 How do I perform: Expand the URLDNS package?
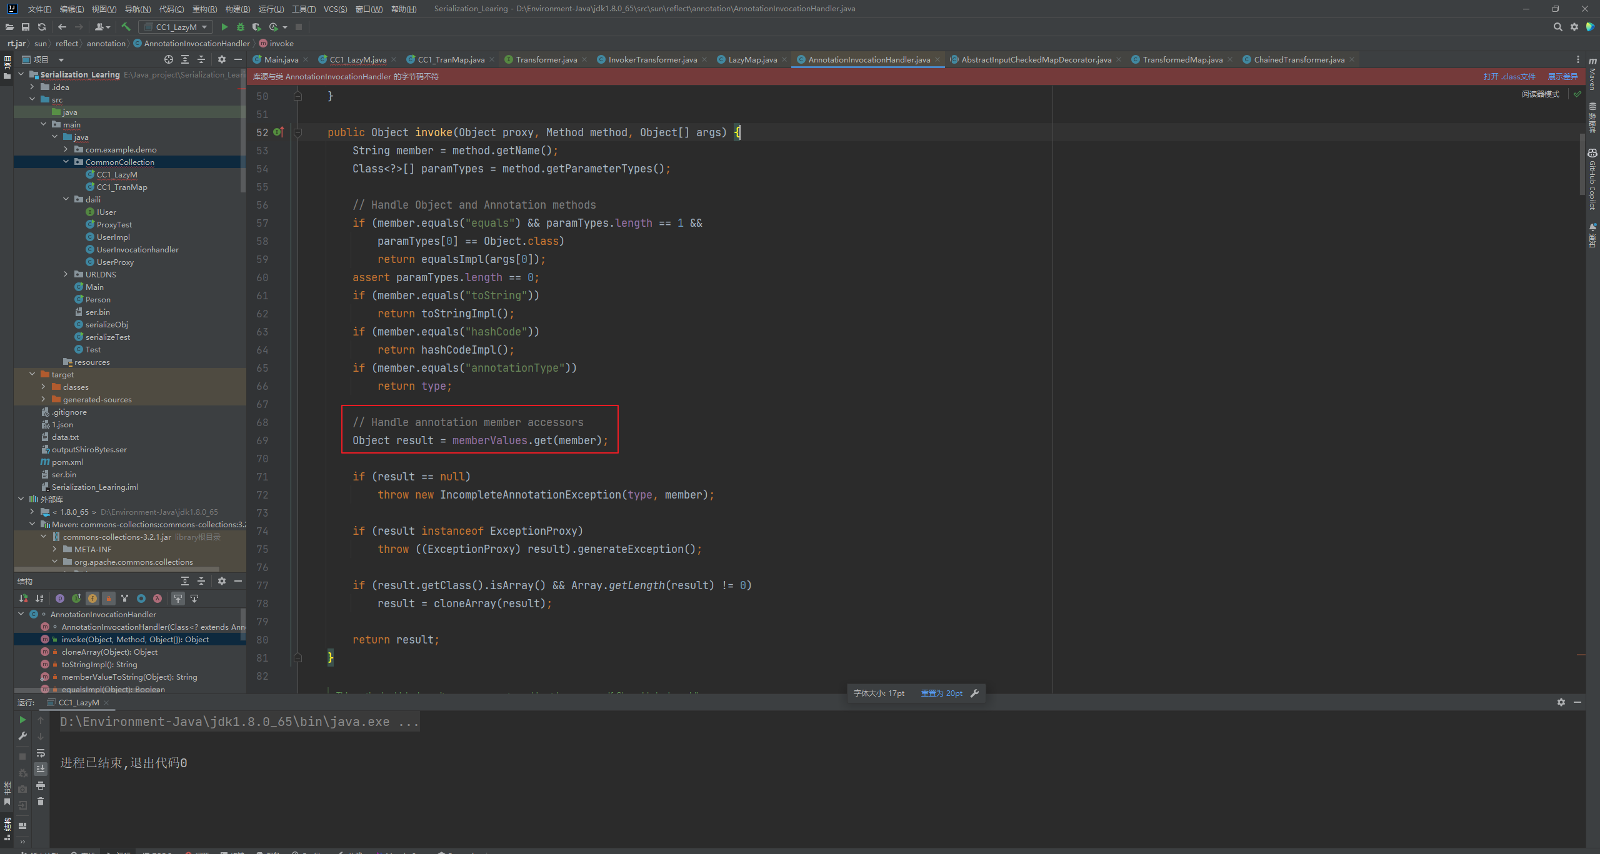tap(66, 274)
